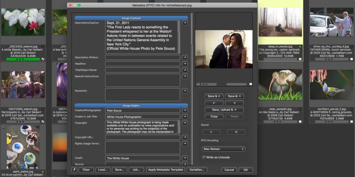
Task: Go to next image without saving
Action: click(234, 103)
